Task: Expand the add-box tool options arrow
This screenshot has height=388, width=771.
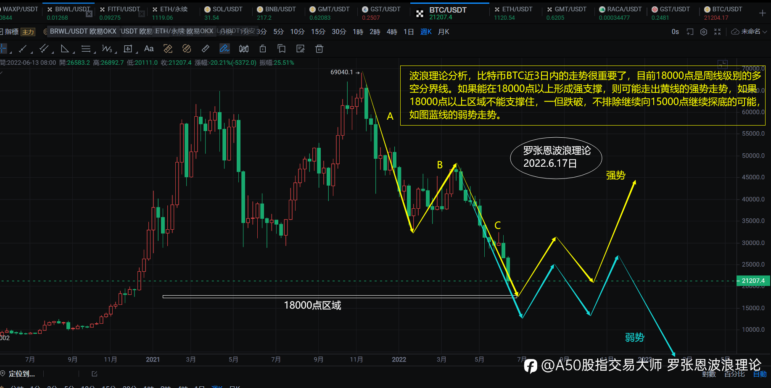Action: [x=137, y=52]
